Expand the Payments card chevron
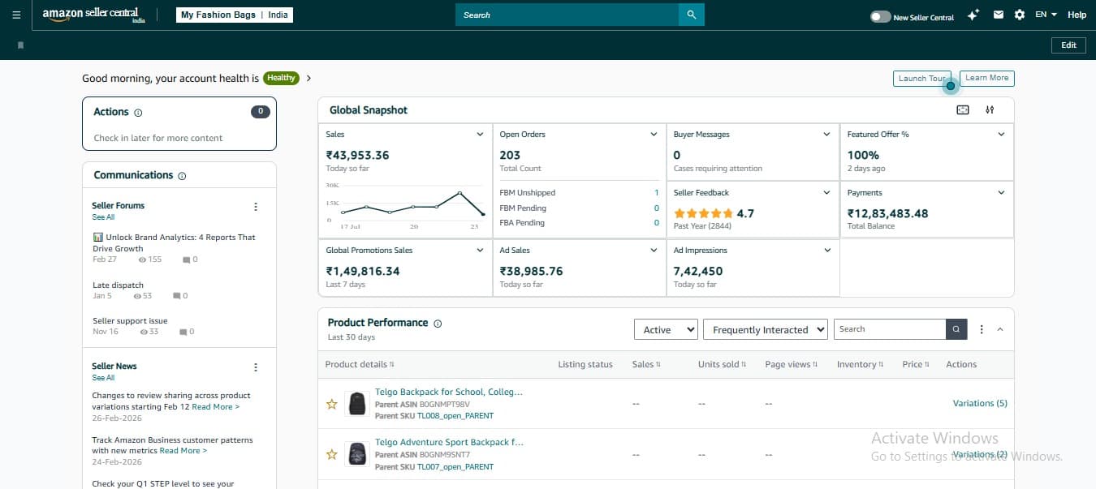 pyautogui.click(x=1001, y=193)
